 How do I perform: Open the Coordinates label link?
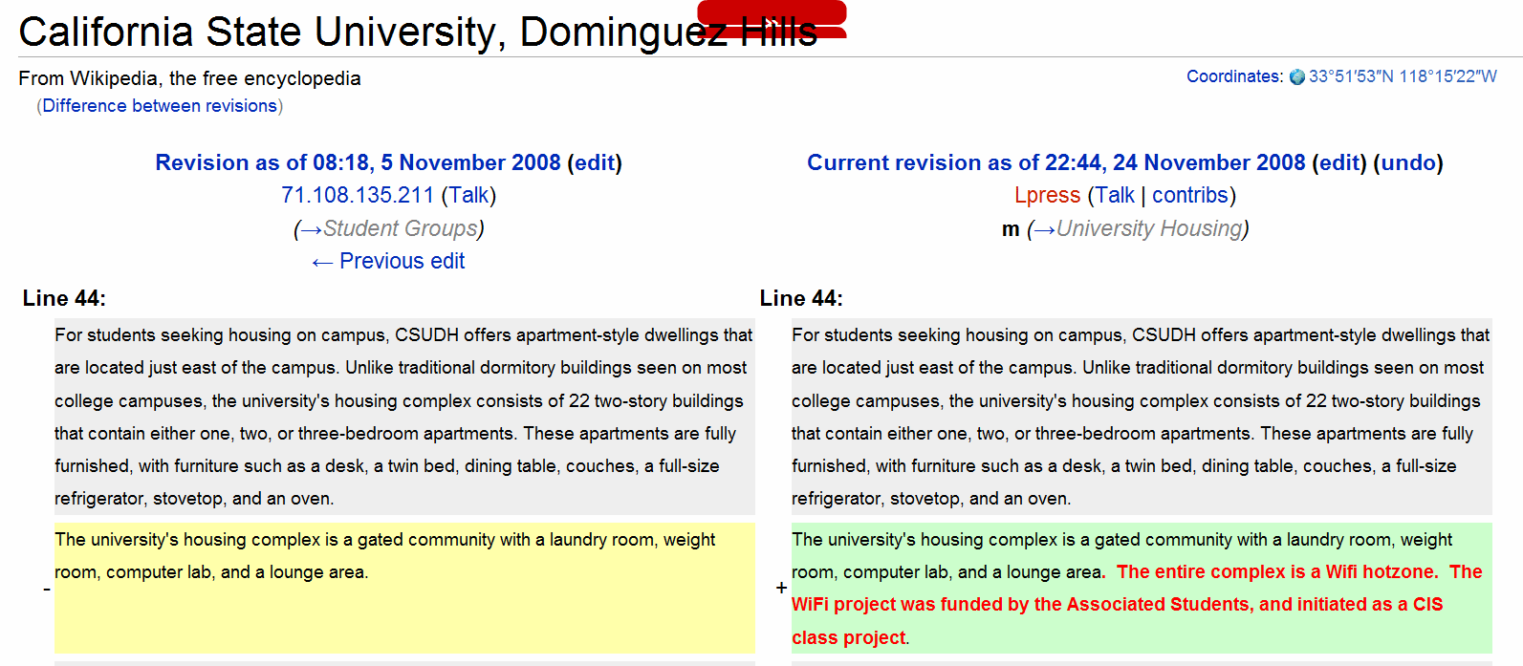(x=1234, y=76)
